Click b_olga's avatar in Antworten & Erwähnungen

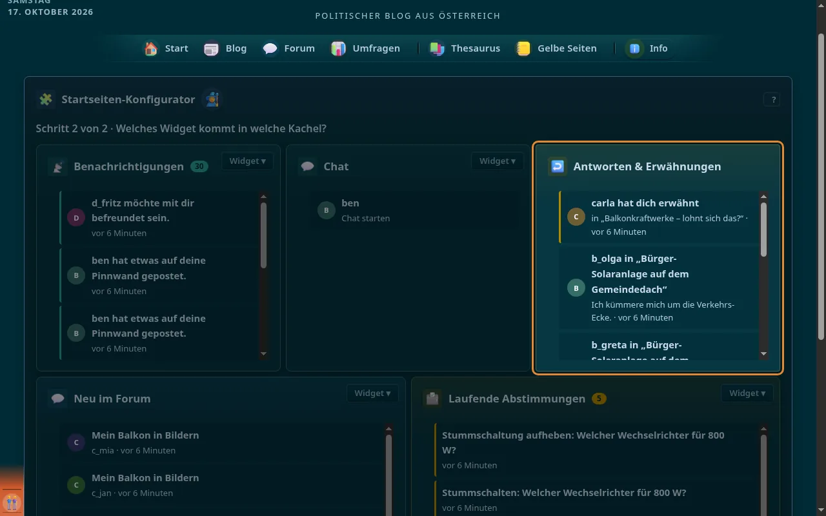(x=576, y=288)
